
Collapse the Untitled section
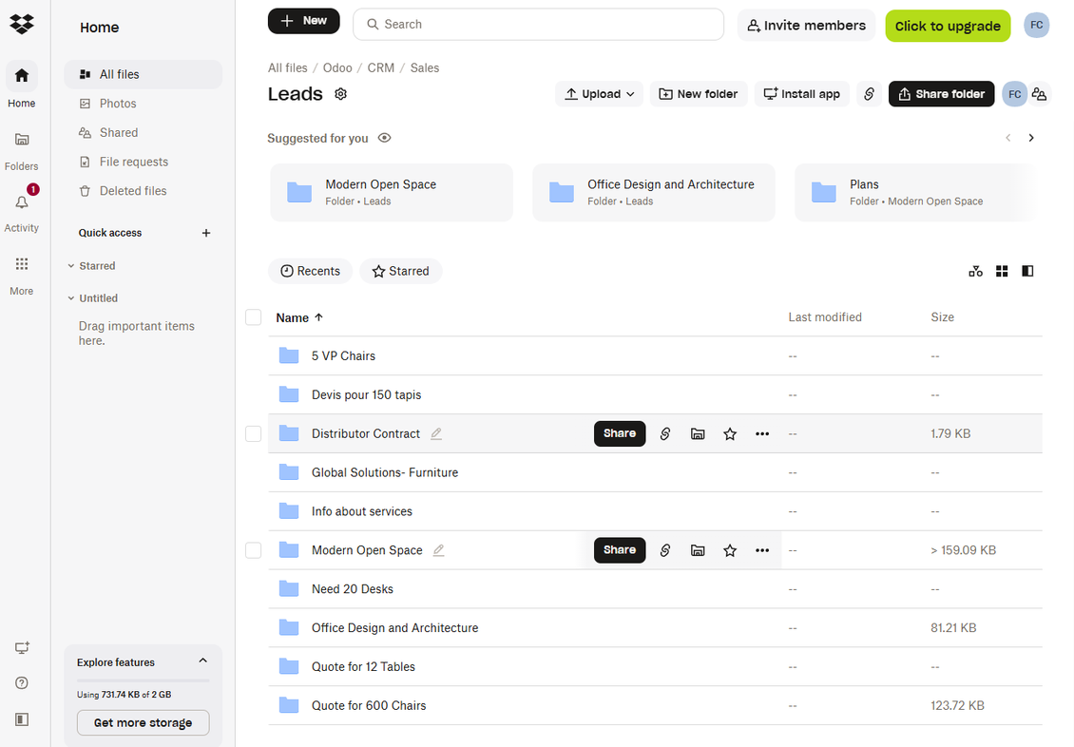(71, 297)
